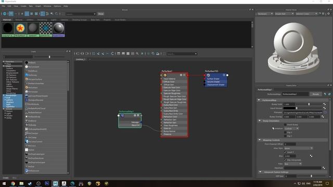
Task: Switch to Bins tab at bottom
Action: tap(15, 178)
